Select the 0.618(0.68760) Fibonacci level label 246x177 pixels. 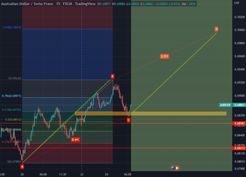[x=12, y=110]
